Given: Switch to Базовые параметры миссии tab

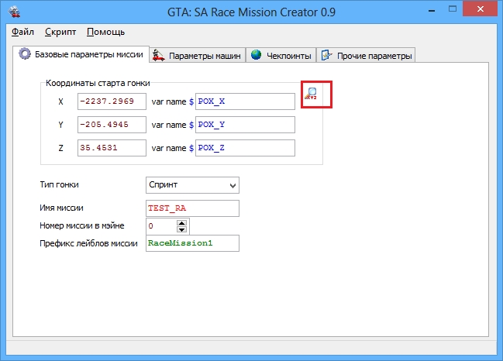Looking at the screenshot, I should 81,54.
